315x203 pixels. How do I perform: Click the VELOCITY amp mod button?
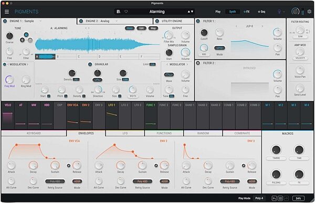(x=300, y=58)
